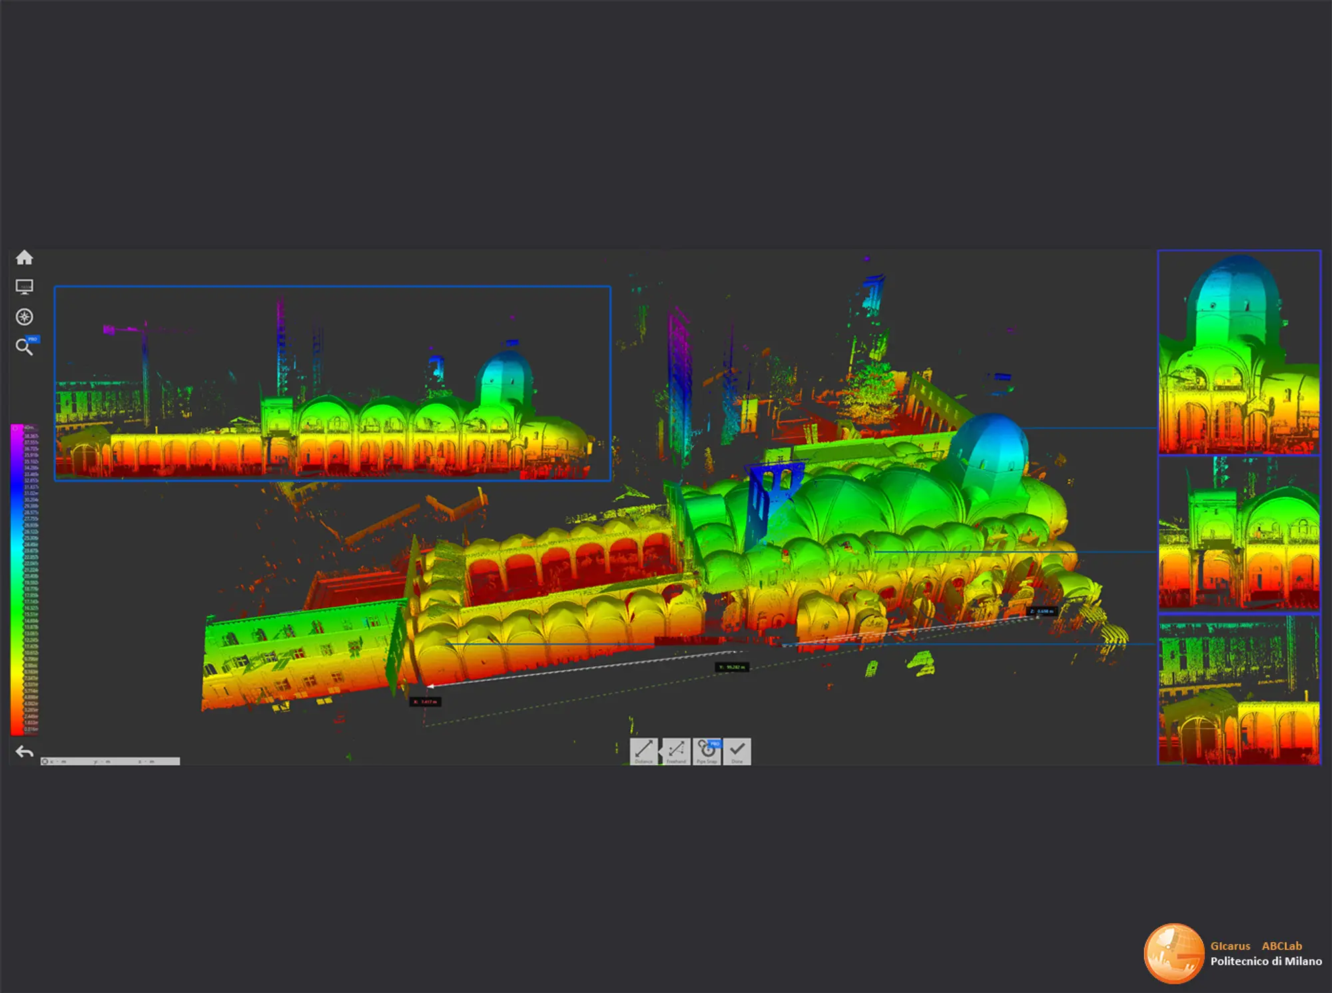Click the side elevation inset view
The image size is (1332, 993).
pyautogui.click(x=332, y=383)
